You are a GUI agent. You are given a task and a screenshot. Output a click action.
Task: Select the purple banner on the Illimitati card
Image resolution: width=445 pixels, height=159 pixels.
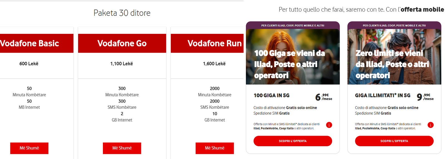pyautogui.click(x=394, y=26)
